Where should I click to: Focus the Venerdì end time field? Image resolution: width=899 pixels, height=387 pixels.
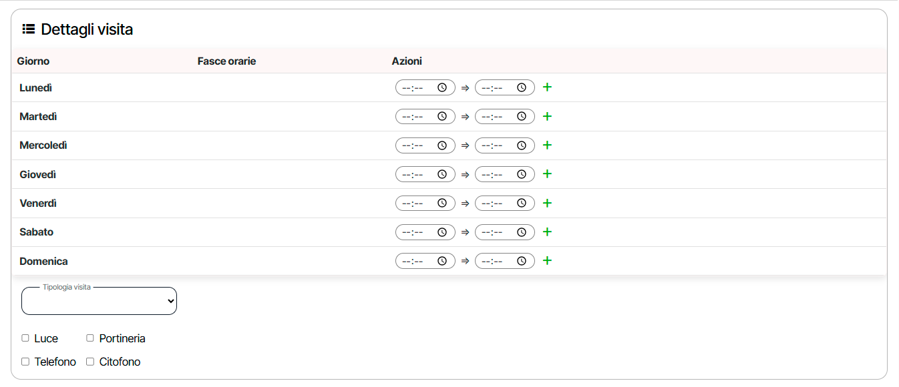point(496,203)
